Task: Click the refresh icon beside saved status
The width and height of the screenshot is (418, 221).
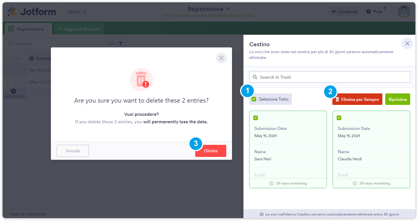Action: point(254,15)
